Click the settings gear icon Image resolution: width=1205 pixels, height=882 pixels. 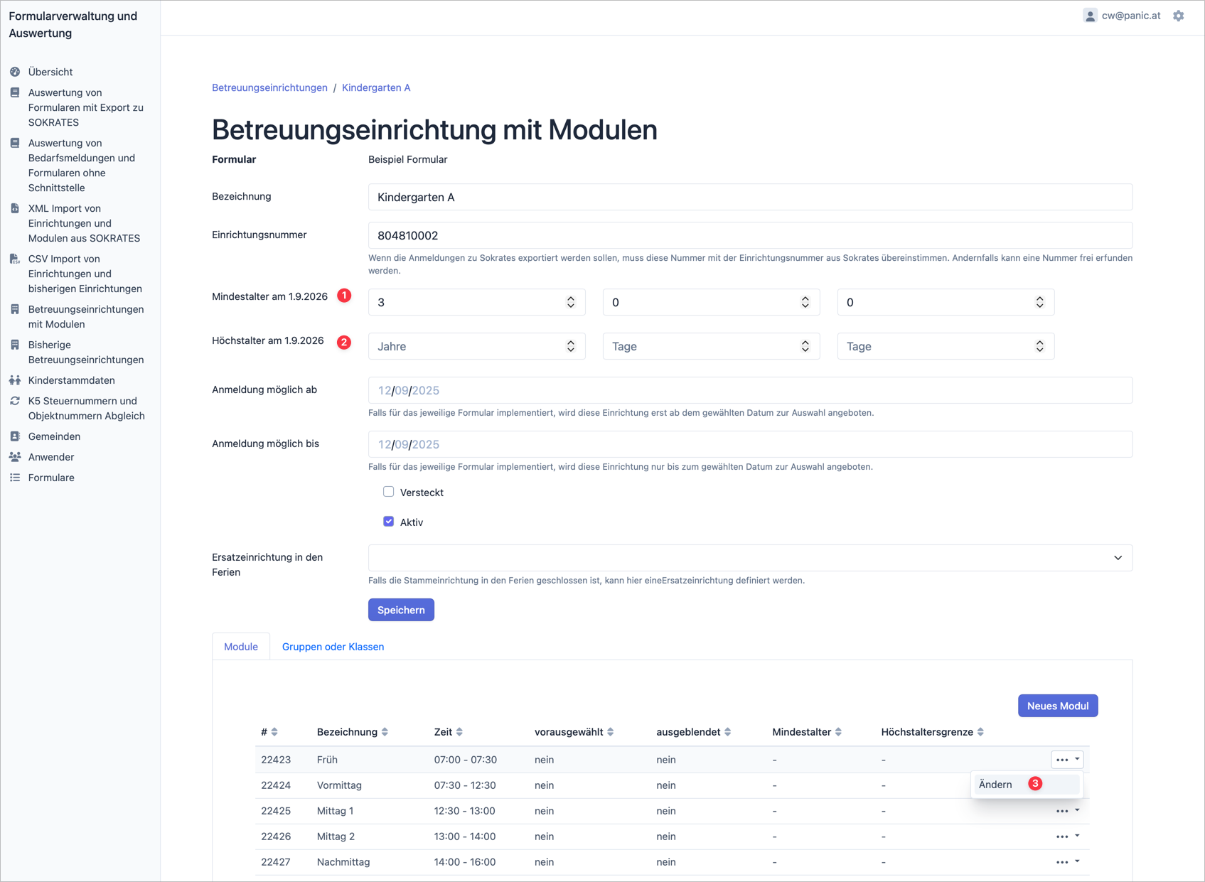click(1179, 16)
